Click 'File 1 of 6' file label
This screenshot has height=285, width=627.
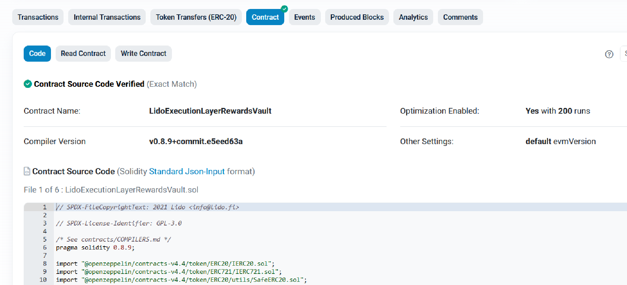click(x=111, y=190)
